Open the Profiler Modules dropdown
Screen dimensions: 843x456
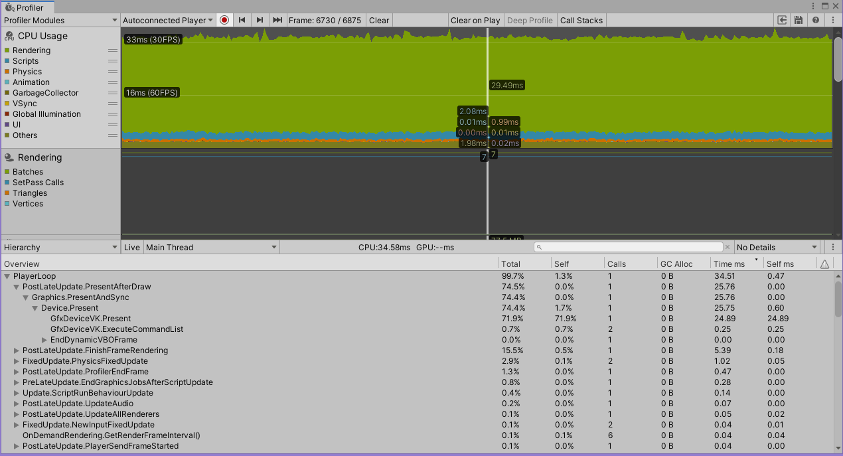pyautogui.click(x=60, y=20)
